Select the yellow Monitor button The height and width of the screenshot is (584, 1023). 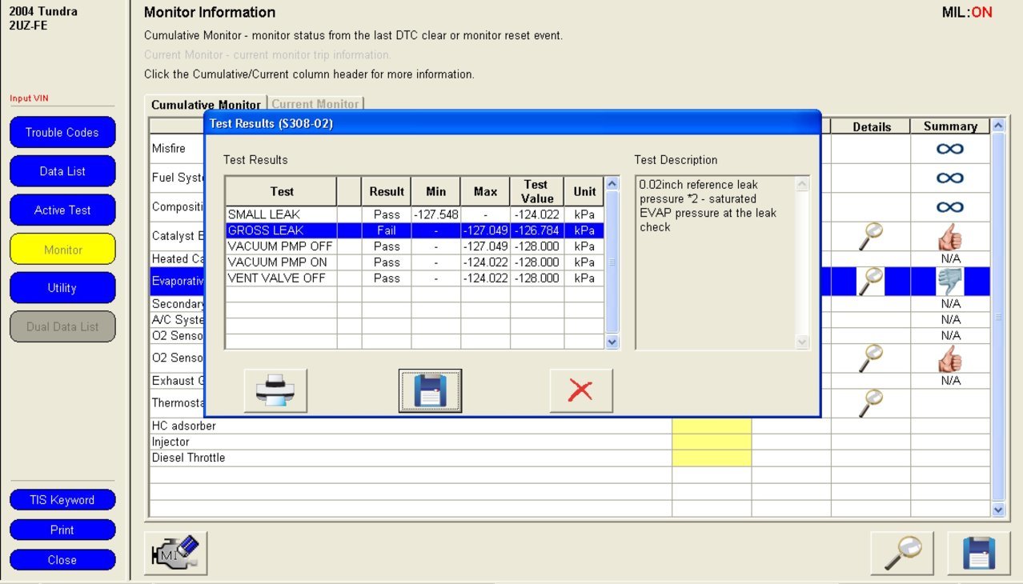tap(62, 250)
